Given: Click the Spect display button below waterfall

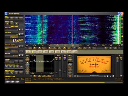Looking at the screenshot, I should pyautogui.click(x=30, y=48).
